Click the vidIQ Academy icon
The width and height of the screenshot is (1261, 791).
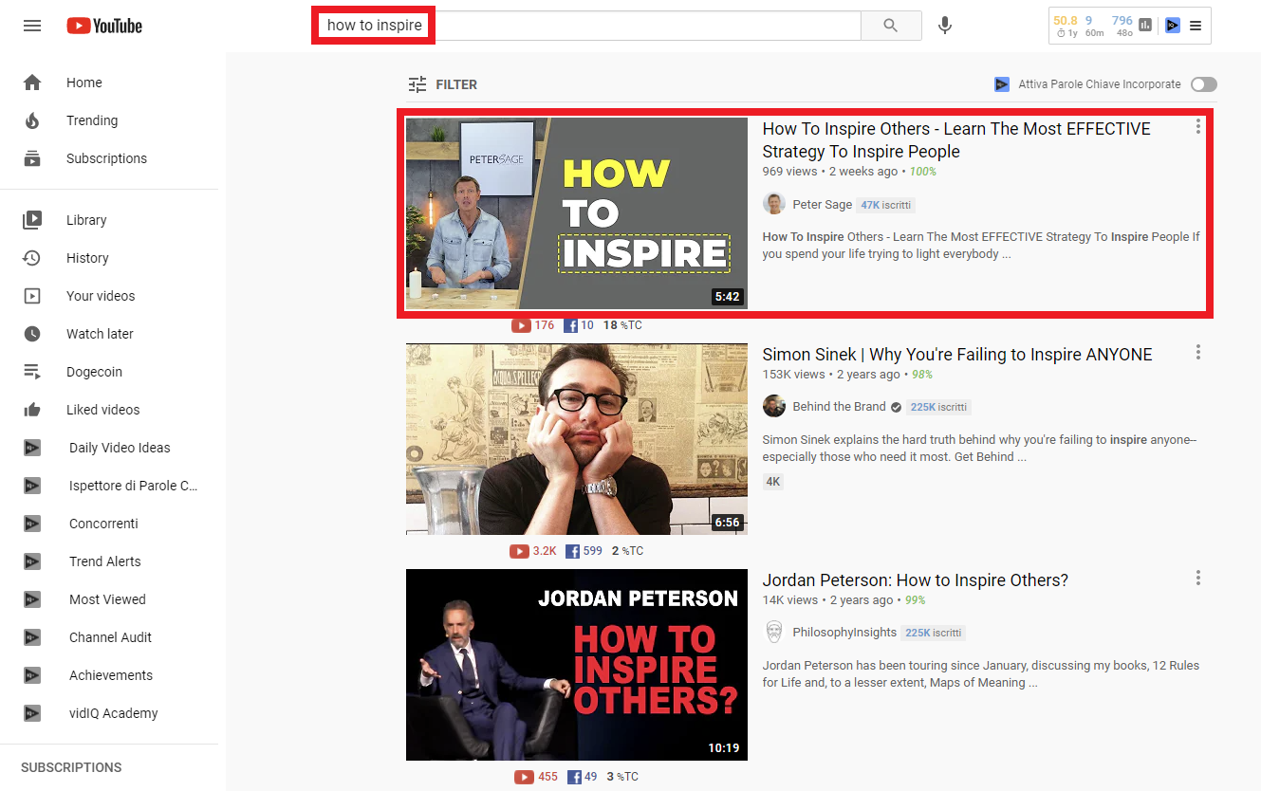(x=32, y=713)
